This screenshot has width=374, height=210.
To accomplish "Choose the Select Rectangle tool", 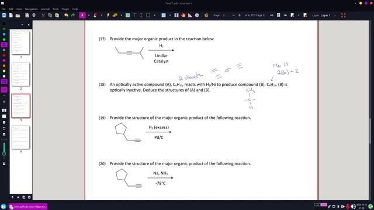I will [x=148, y=15].
